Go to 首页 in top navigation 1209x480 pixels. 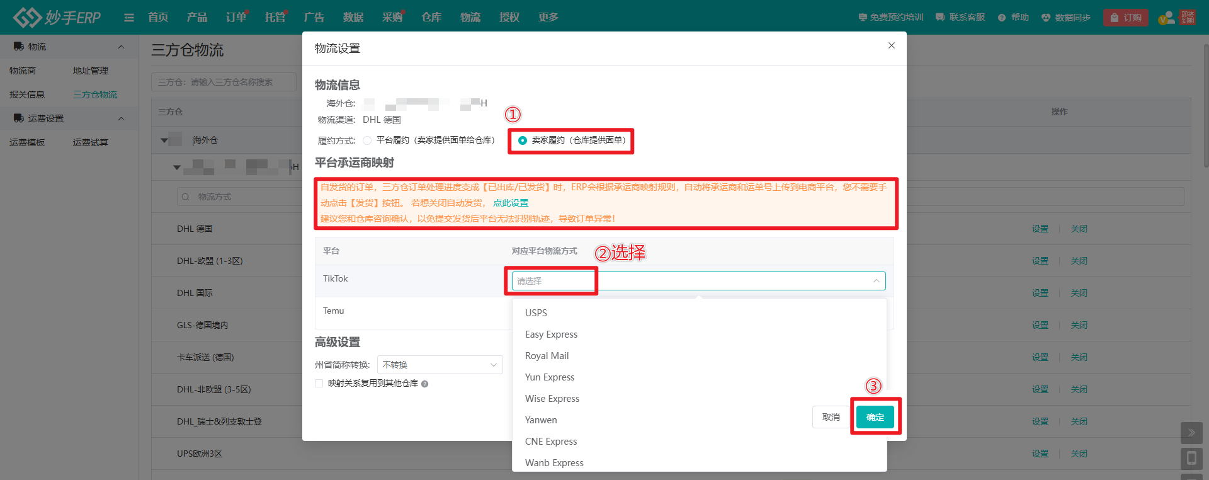158,18
